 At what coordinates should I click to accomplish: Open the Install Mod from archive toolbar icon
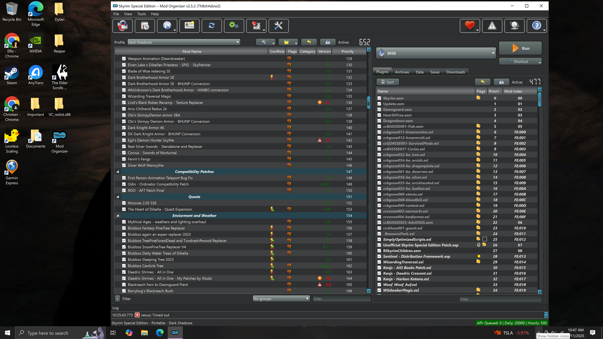tap(145, 26)
